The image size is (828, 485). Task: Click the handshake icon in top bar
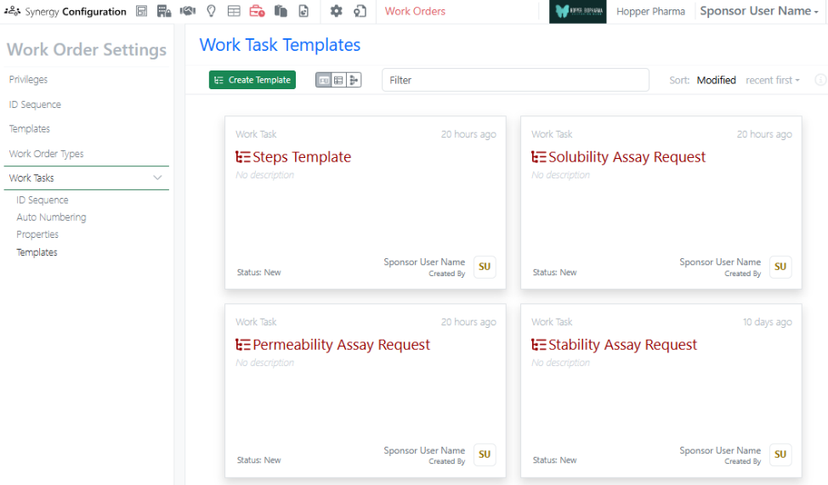click(x=188, y=11)
